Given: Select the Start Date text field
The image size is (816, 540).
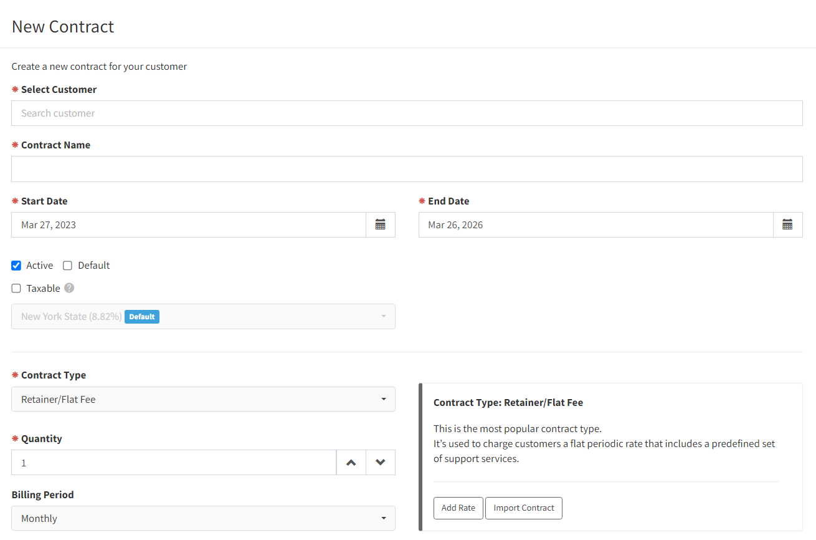Looking at the screenshot, I should pos(189,224).
